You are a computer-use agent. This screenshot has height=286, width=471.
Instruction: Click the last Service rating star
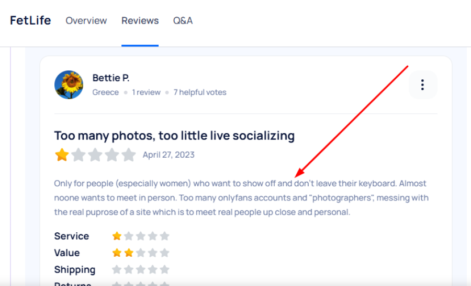pos(164,236)
